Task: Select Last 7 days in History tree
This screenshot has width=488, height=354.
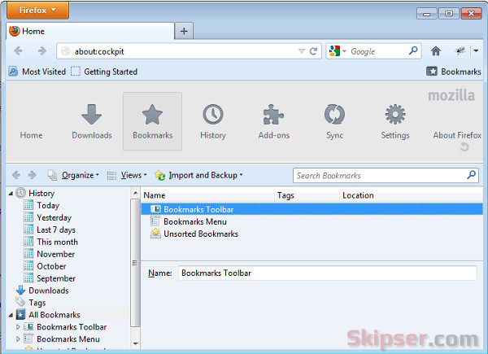Action: (x=55, y=229)
